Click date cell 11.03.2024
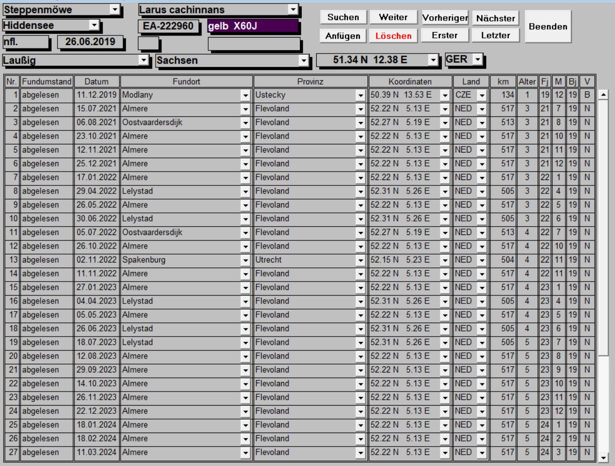Image resolution: width=615 pixels, height=466 pixels. click(x=97, y=452)
